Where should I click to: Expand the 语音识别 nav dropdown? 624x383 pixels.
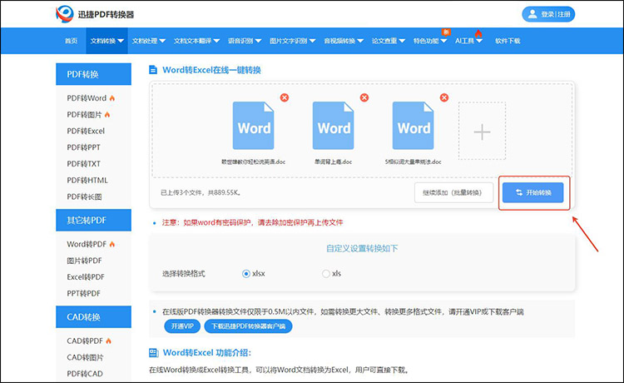pos(245,41)
